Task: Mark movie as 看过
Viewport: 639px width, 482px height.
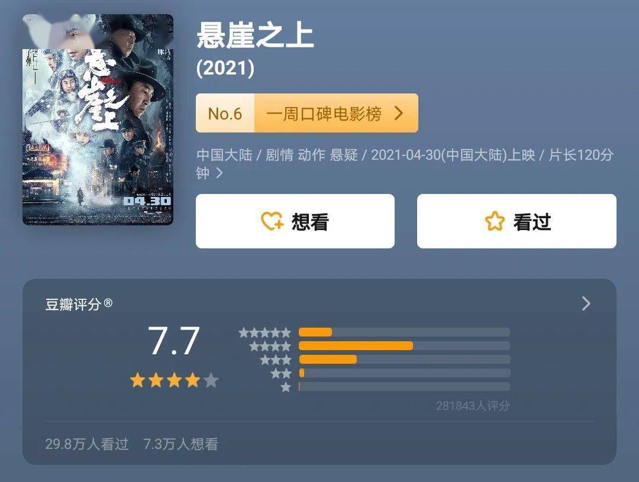Action: [x=517, y=221]
